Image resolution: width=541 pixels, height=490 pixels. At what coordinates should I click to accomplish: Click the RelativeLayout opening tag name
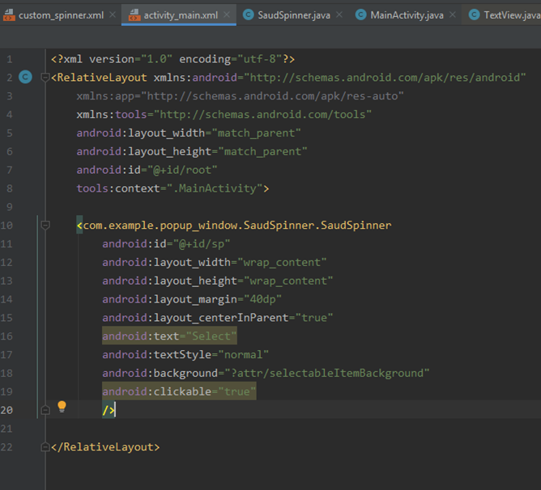click(x=102, y=77)
